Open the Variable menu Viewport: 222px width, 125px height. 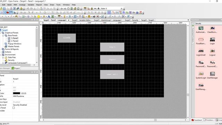[31, 5]
